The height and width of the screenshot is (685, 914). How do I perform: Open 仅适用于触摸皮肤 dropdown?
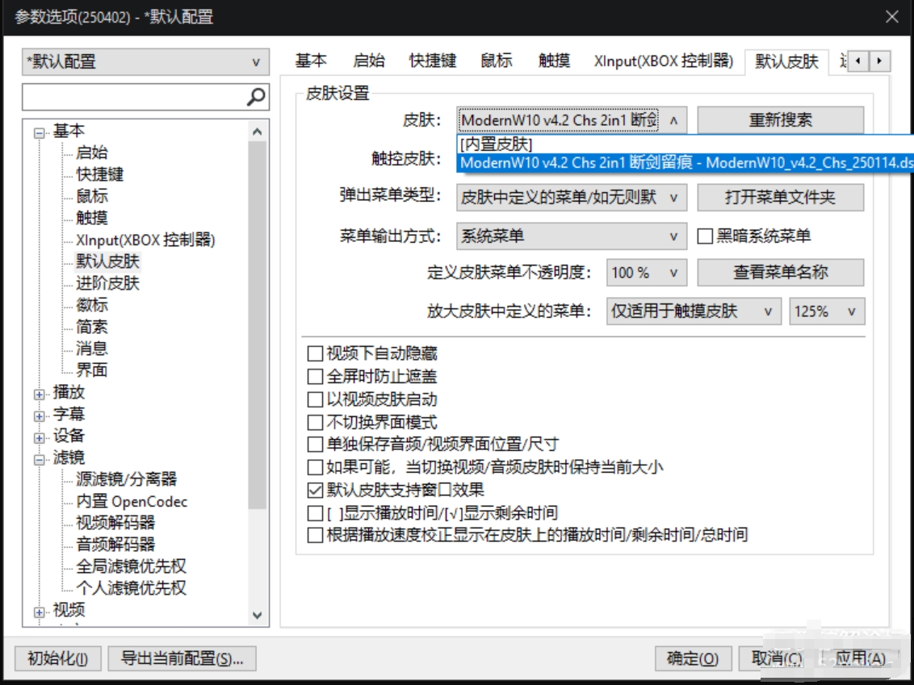click(694, 311)
